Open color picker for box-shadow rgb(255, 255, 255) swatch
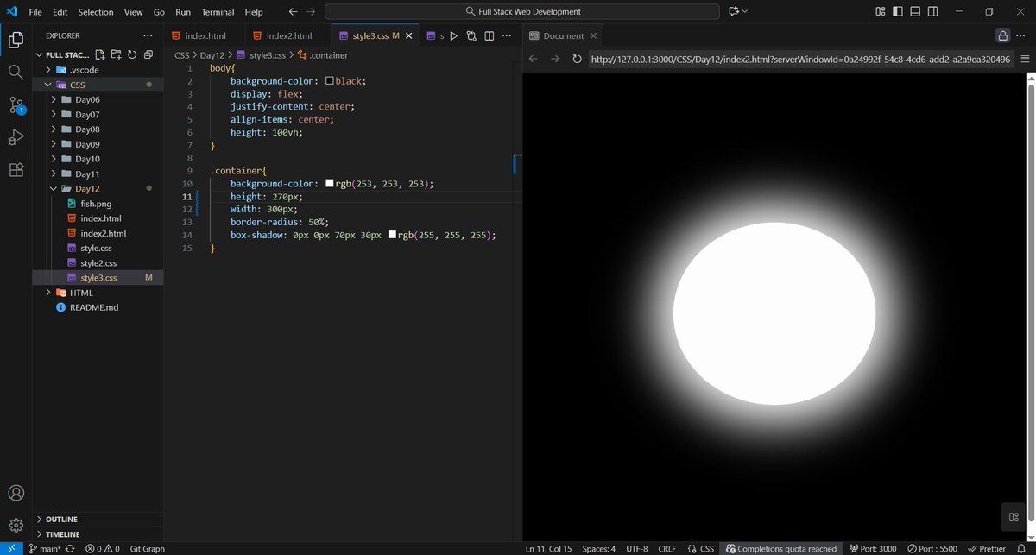Viewport: 1036px width, 555px height. tap(392, 235)
